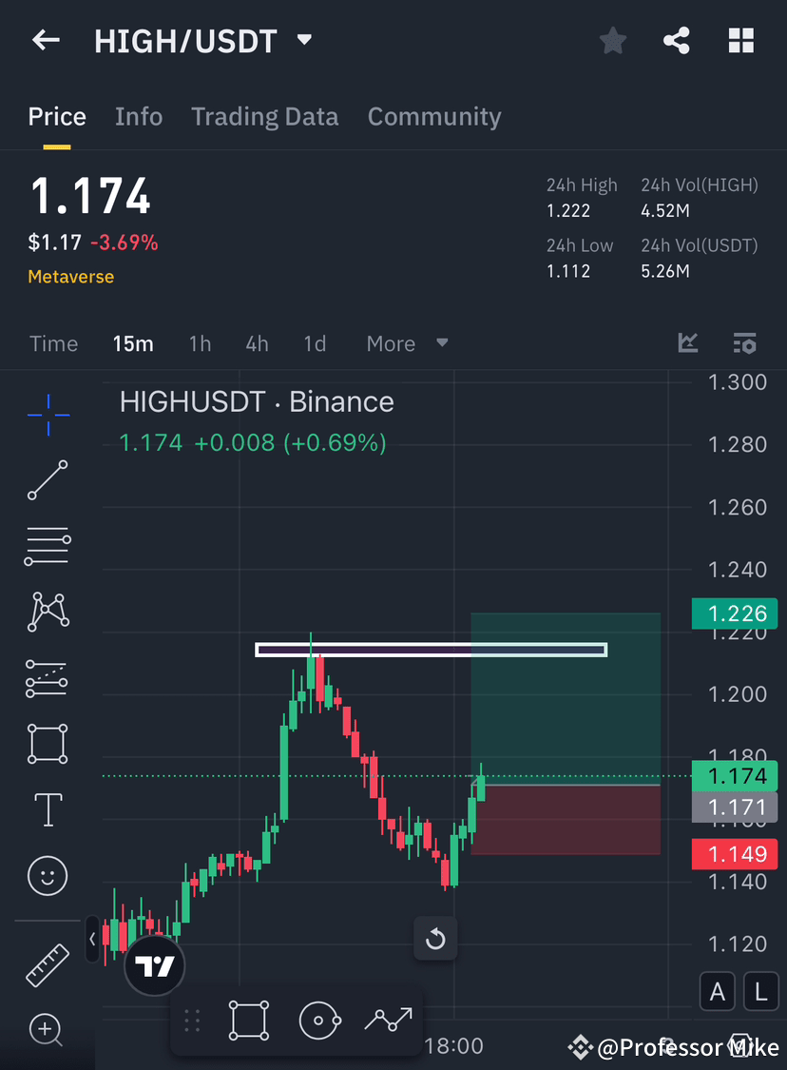Viewport: 787px width, 1070px height.
Task: Toggle HIGH/USDT as a favorite star
Action: point(612,40)
